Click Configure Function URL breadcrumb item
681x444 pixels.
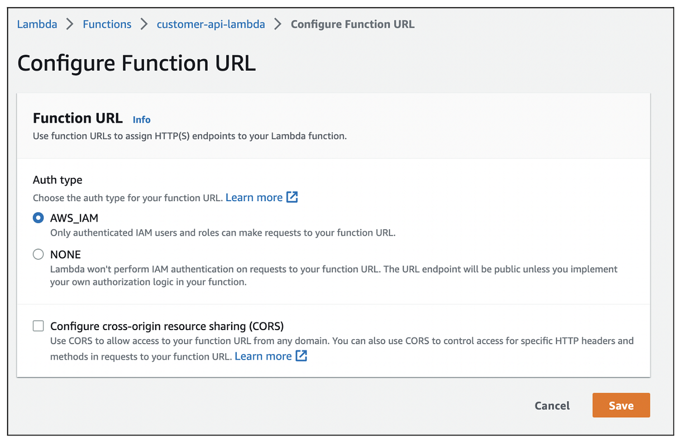(353, 24)
